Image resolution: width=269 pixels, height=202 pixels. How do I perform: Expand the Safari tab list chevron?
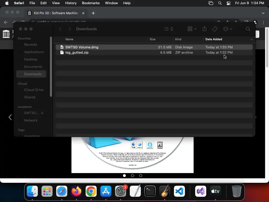[263, 13]
